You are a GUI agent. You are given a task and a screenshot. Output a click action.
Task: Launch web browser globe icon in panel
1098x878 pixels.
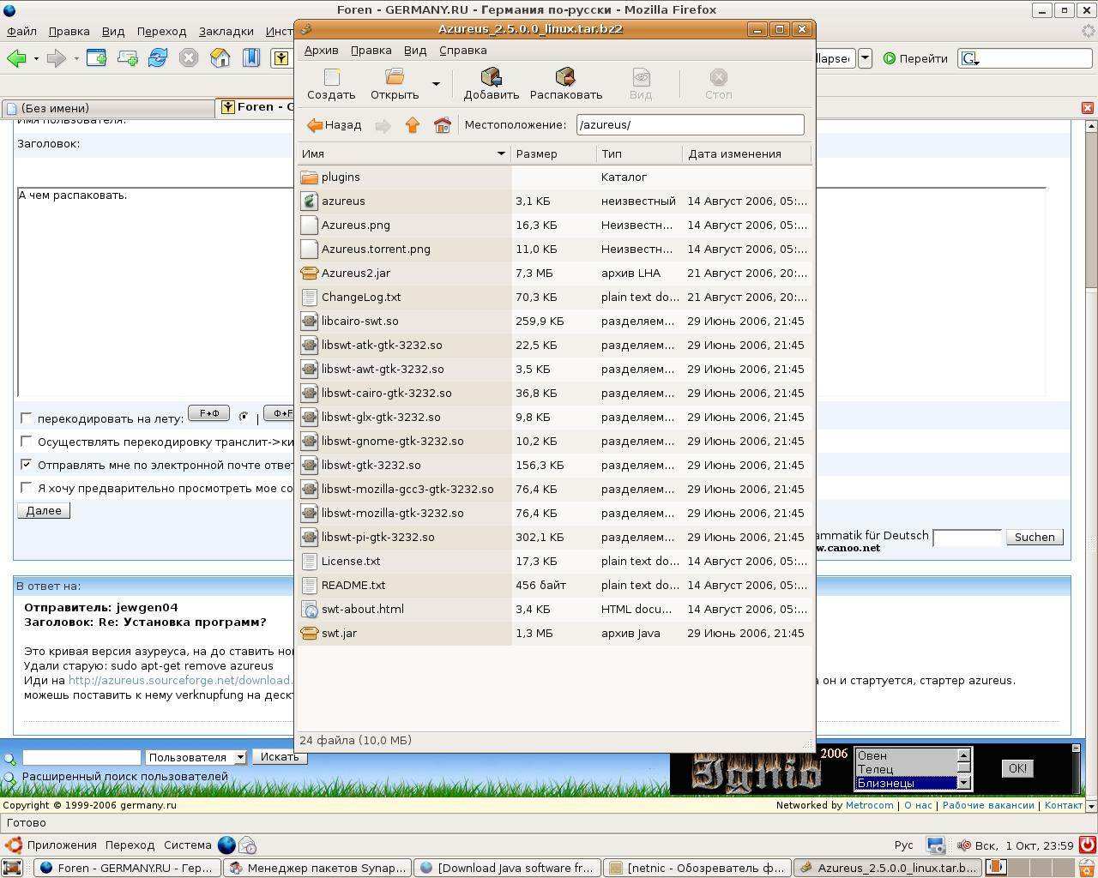pos(226,845)
